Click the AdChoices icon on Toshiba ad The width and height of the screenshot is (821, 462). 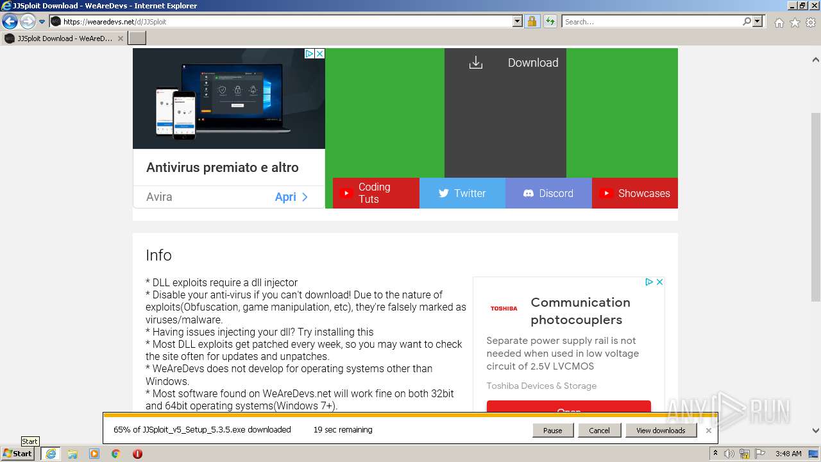click(649, 282)
